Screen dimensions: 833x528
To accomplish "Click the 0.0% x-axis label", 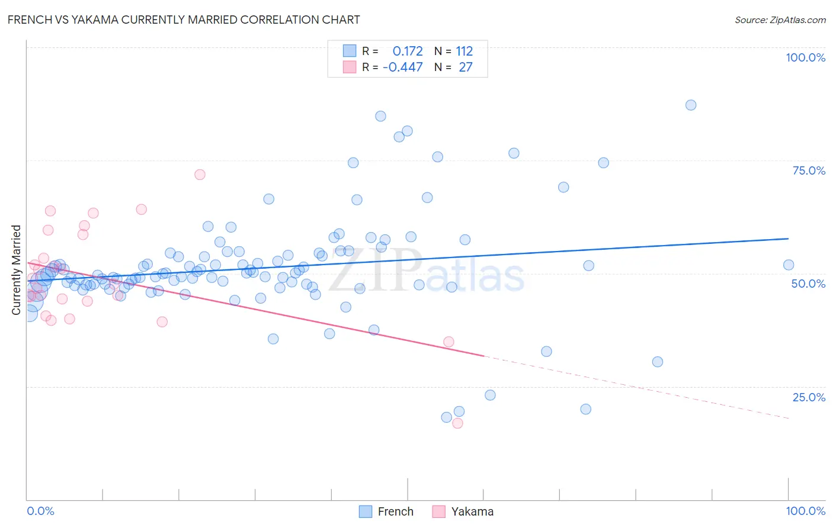I will tap(40, 511).
